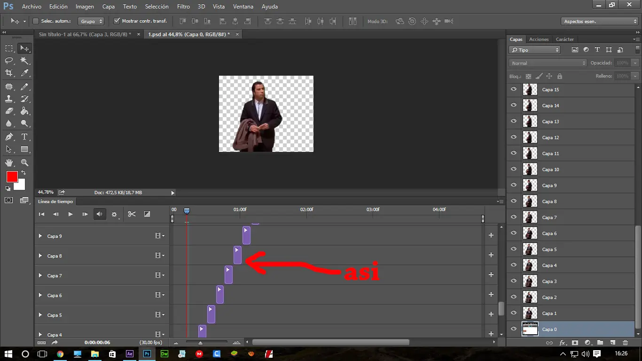Select the Eraser tool
Viewport: 642px width, 361px height.
click(x=9, y=111)
